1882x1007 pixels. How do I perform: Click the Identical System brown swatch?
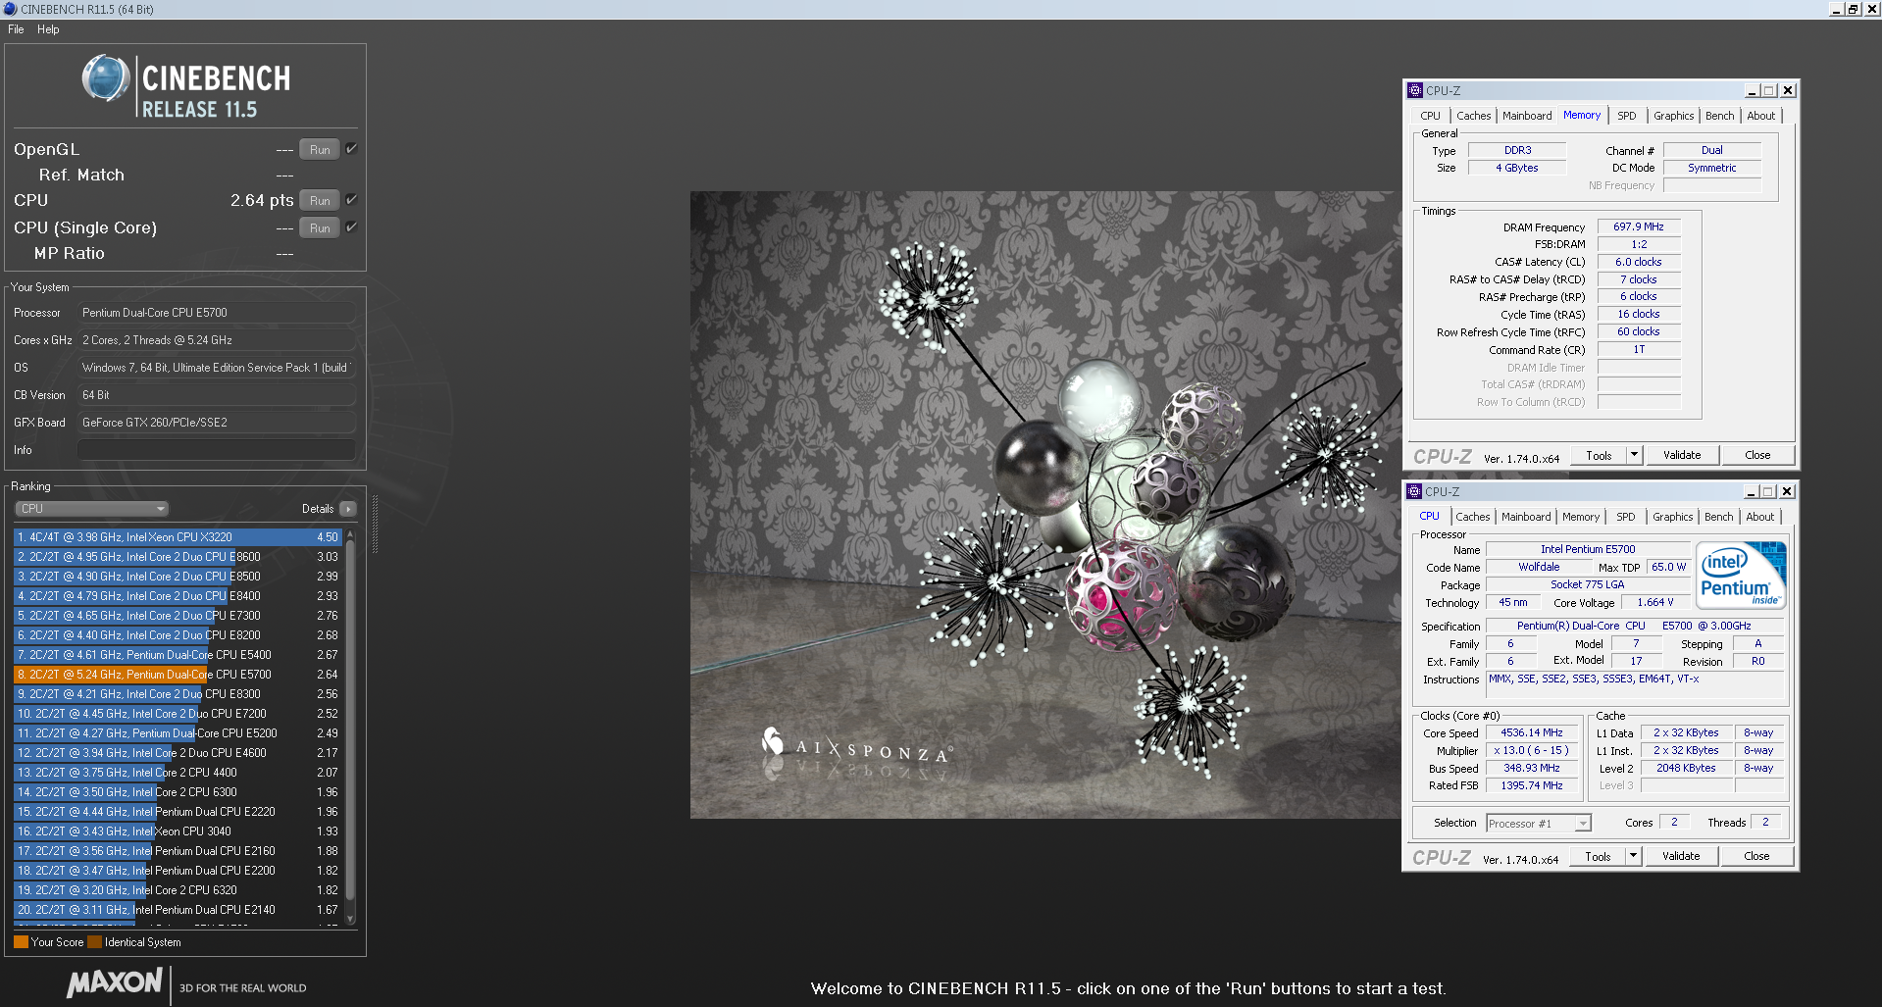(x=94, y=942)
